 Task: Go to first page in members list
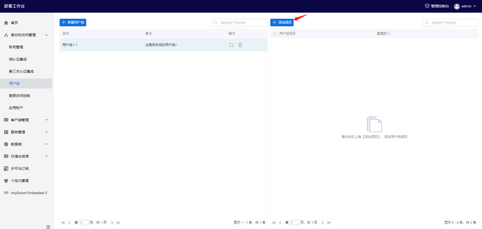click(274, 223)
